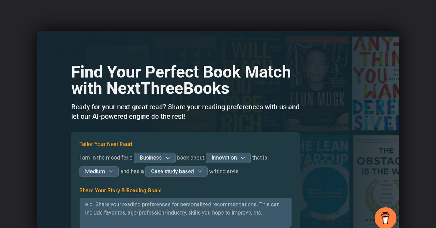Viewport: 436px width, 228px height.
Task: Open the Innovation topic dropdown
Action: click(228, 158)
